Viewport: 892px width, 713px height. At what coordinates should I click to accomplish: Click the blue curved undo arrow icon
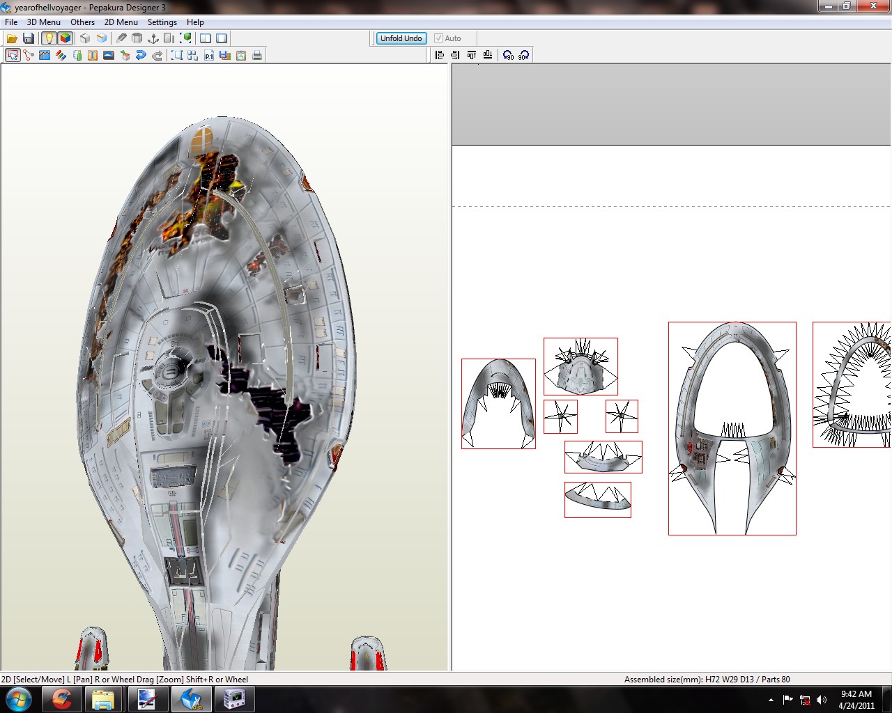pyautogui.click(x=141, y=55)
